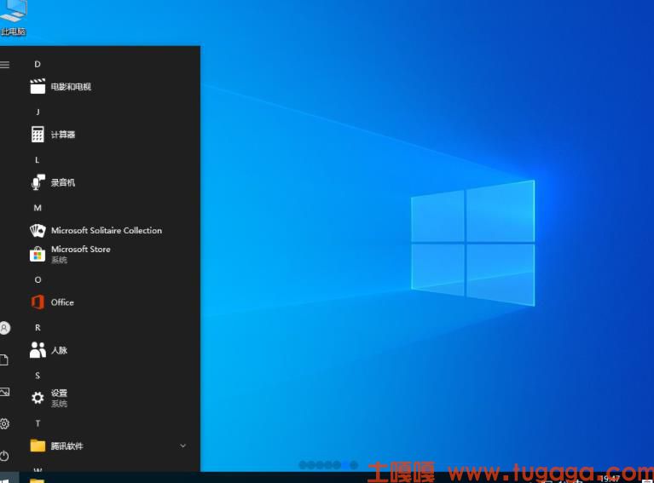
Task: Open Documents from the Start sidebar
Action: (4, 359)
